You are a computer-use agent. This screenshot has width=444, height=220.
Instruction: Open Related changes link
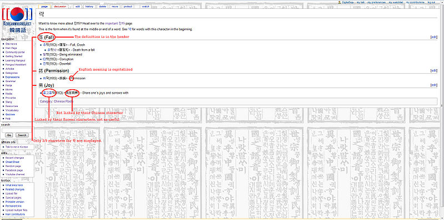tap(15, 190)
